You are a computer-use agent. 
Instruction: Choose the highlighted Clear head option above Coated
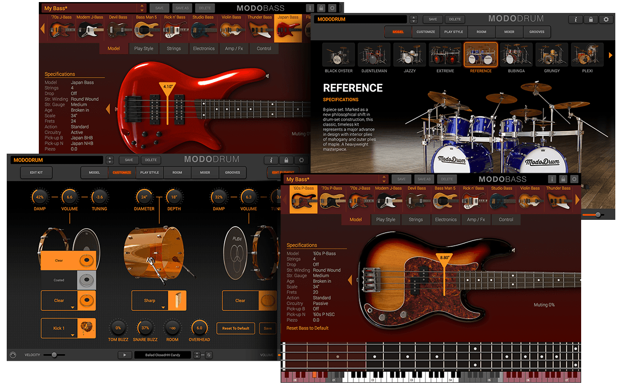pos(68,261)
